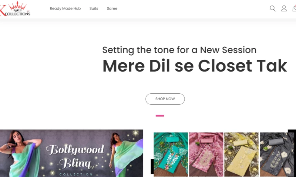Click the Mere Dil se Closet Tak heading
The width and height of the screenshot is (296, 177).
pyautogui.click(x=195, y=66)
